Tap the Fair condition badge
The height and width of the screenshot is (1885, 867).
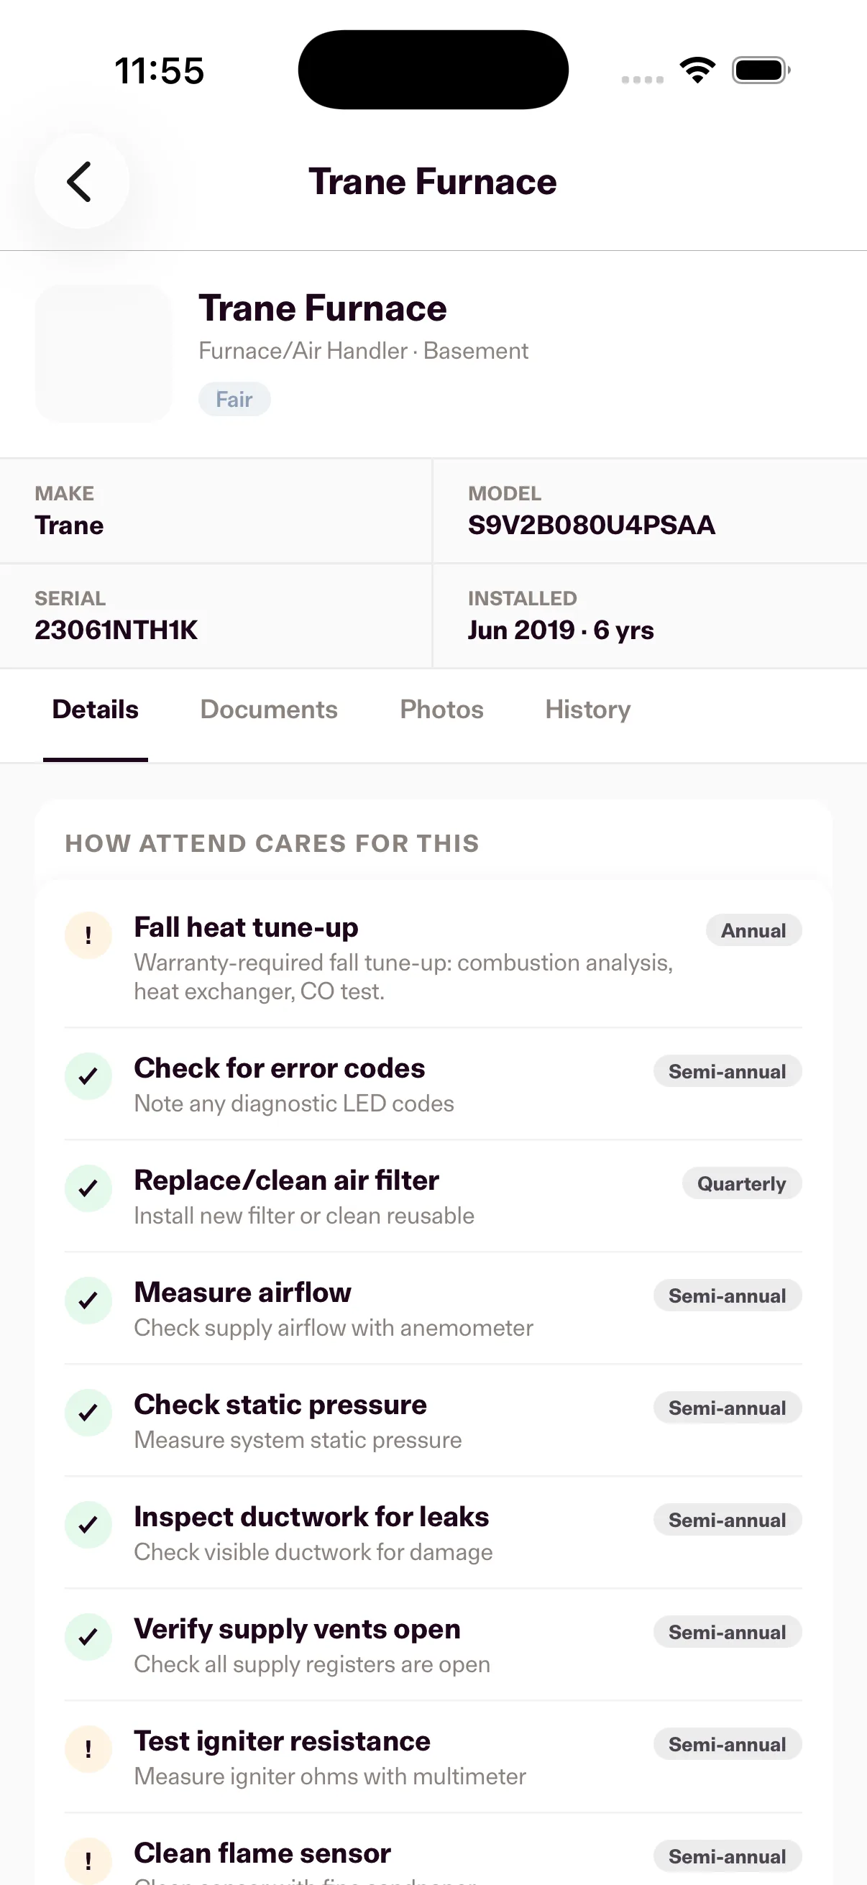pyautogui.click(x=234, y=399)
